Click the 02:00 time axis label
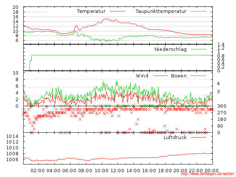The width and height of the screenshot is (236, 177). click(38, 170)
